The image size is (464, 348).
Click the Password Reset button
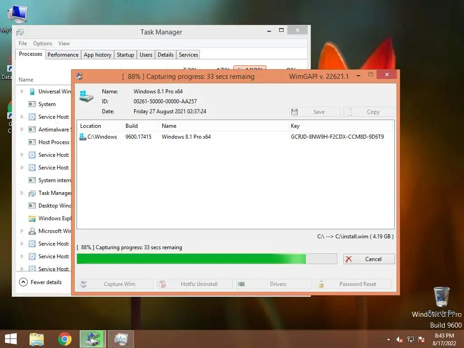pyautogui.click(x=353, y=284)
